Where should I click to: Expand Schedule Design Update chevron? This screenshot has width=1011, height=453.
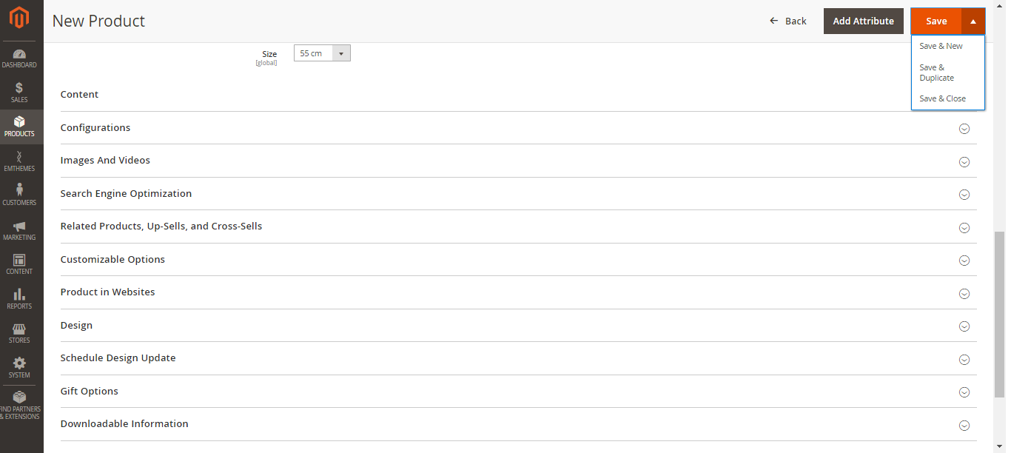click(x=964, y=359)
